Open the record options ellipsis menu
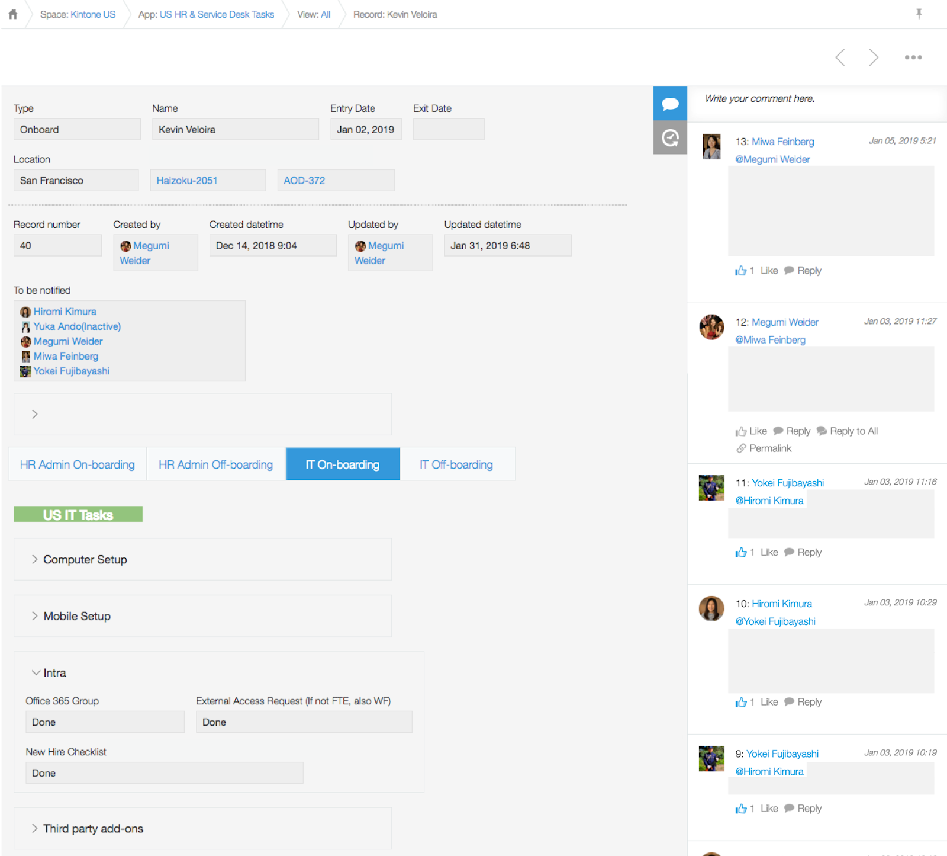The image size is (947, 856). pos(913,57)
